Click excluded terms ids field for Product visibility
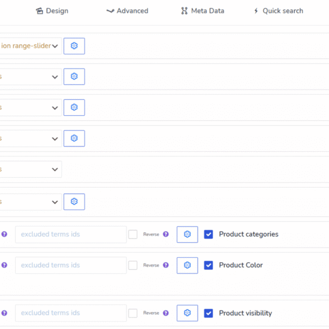Viewport: 329px width, 329px height. point(71,313)
